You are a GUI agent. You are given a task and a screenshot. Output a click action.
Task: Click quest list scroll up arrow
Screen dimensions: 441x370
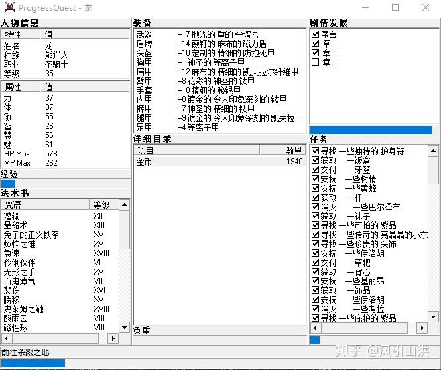pyautogui.click(x=433, y=151)
